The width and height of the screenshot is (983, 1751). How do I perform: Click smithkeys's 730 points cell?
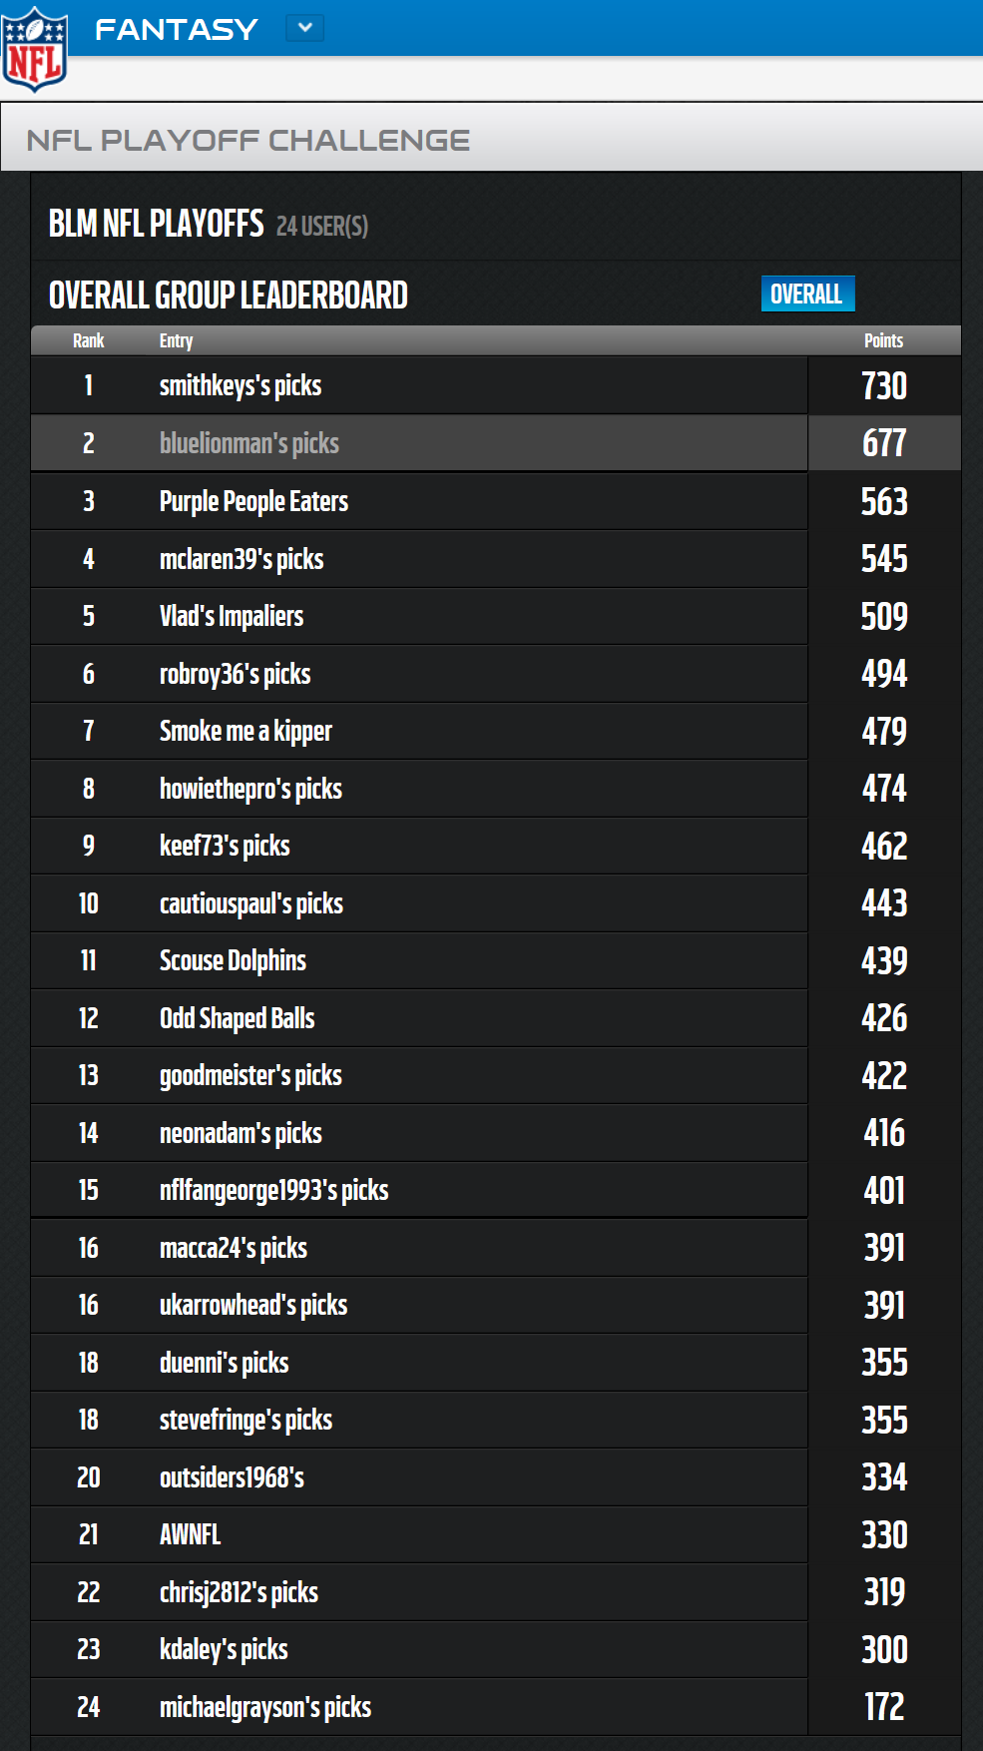pos(884,385)
